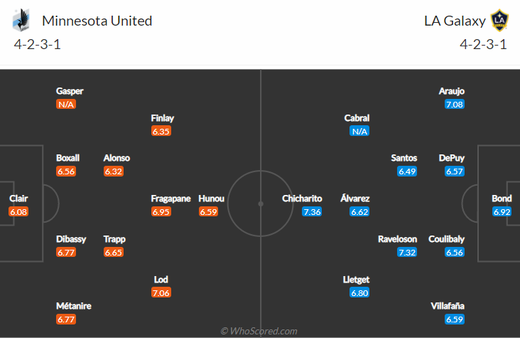This screenshot has height=338, width=520.
Task: Click Cabral's N/A rating badge
Action: 359,131
